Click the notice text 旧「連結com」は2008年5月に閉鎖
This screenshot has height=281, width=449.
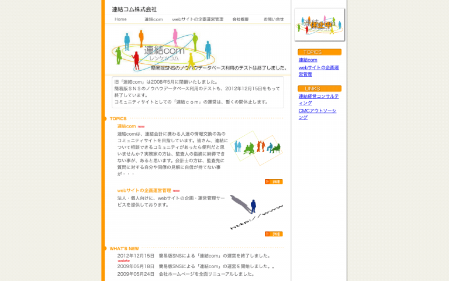tap(167, 82)
